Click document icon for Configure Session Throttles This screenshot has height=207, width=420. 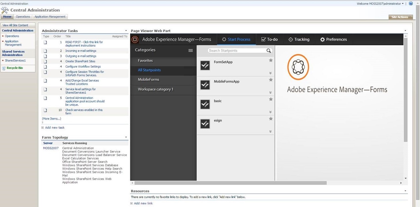point(45,72)
